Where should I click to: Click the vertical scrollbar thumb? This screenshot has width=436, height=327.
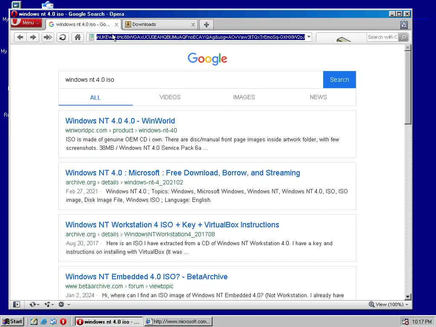[x=408, y=88]
